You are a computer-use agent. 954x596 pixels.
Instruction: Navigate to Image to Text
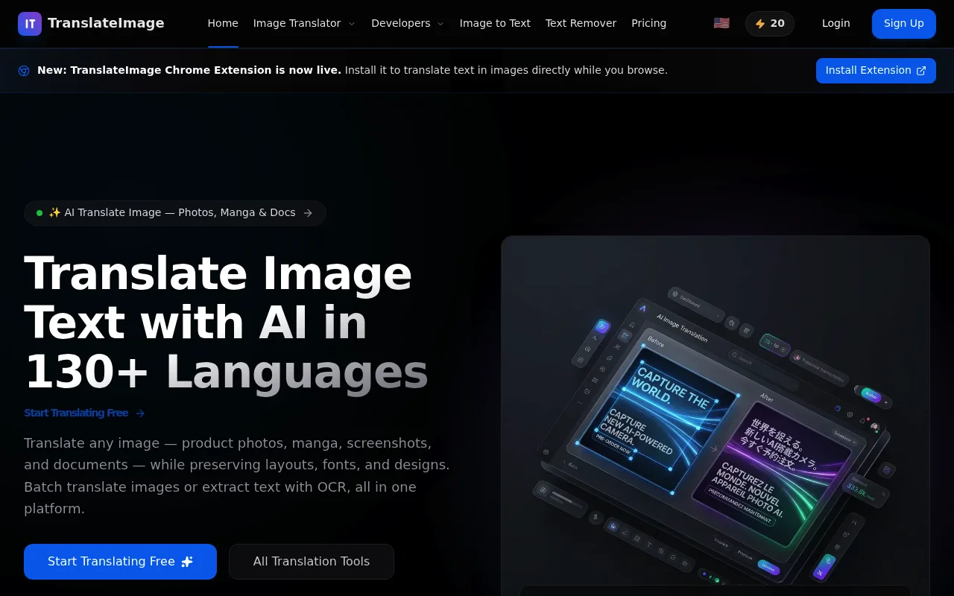pos(495,24)
